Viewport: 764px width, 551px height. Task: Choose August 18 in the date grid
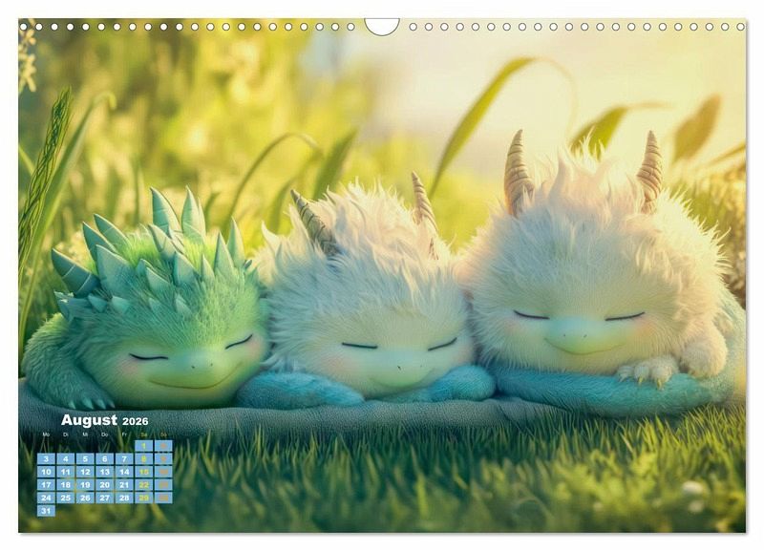pos(65,485)
